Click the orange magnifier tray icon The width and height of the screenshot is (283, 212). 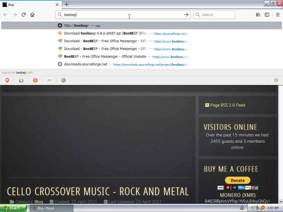tap(263, 208)
